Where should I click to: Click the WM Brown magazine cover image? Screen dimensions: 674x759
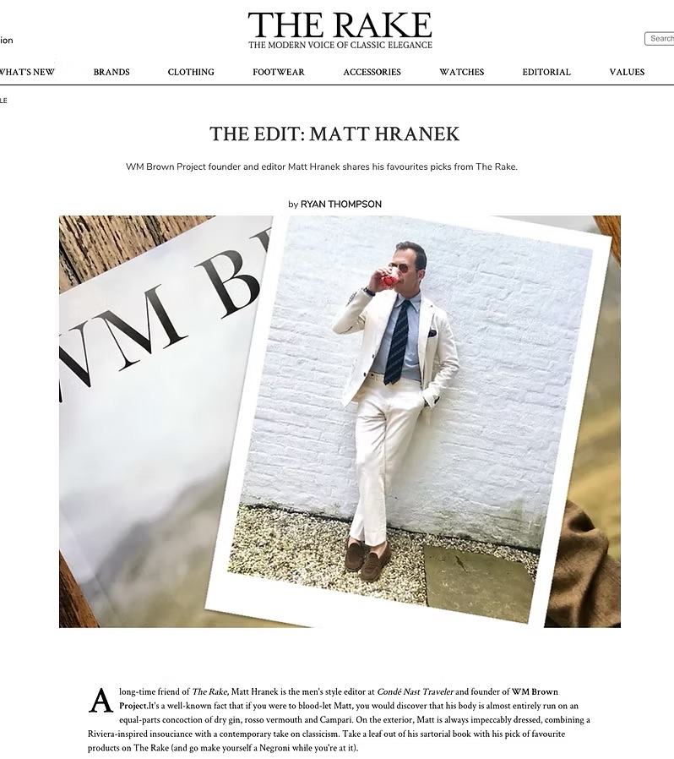tap(160, 421)
